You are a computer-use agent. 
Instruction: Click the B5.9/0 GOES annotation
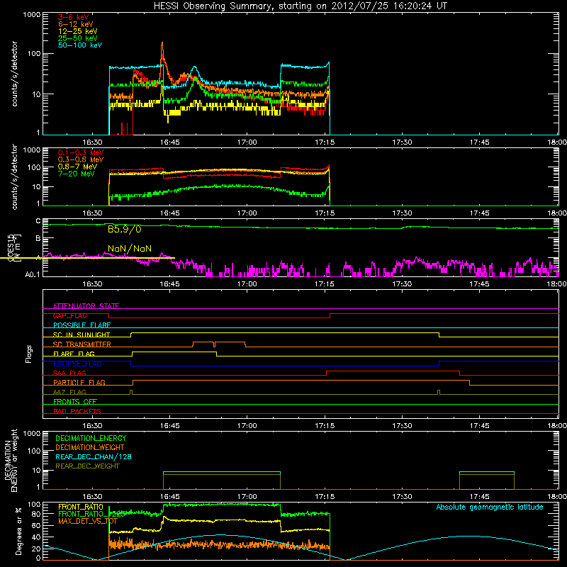coord(125,229)
